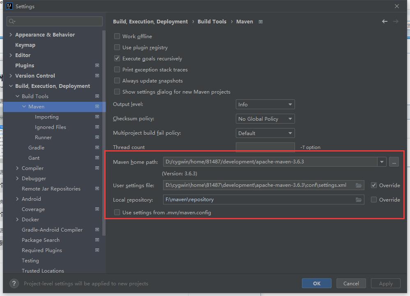Viewport: 410px width, 296px height.
Task: Click OK to confirm settings
Action: [316, 283]
